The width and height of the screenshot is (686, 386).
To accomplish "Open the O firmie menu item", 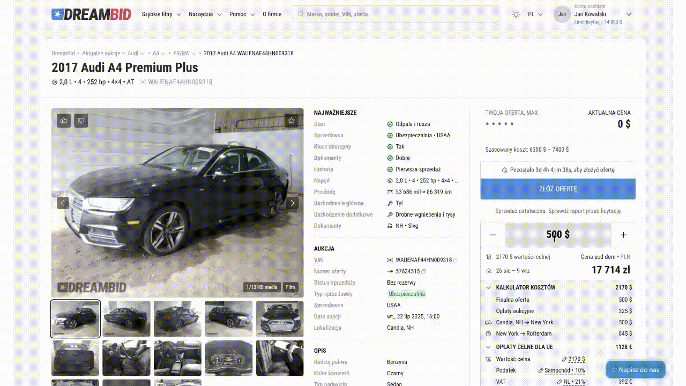I will point(272,14).
